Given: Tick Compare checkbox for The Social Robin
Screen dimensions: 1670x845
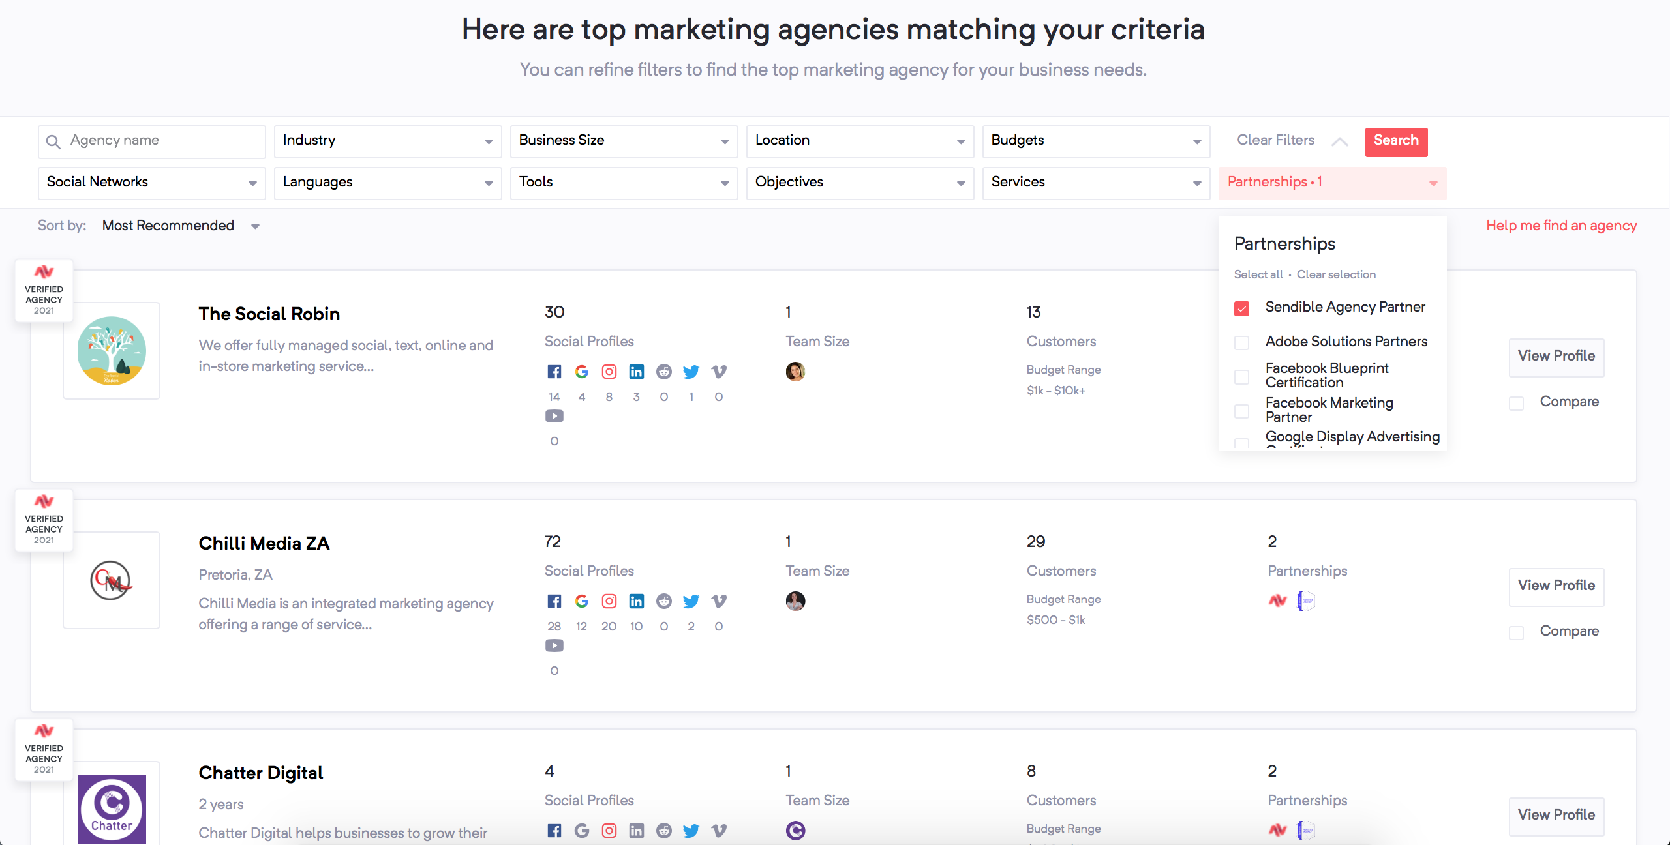Looking at the screenshot, I should [1516, 404].
